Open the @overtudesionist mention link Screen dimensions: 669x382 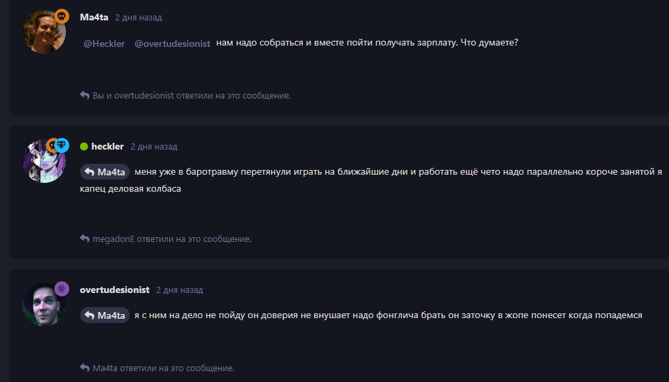click(173, 44)
